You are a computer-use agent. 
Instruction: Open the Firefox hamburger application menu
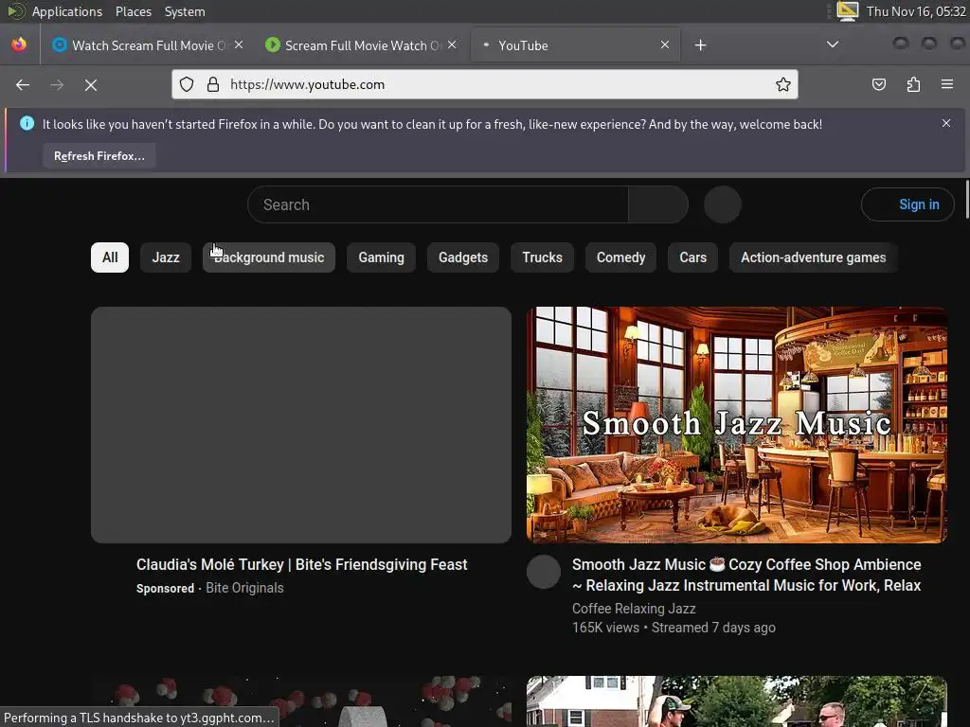[947, 84]
